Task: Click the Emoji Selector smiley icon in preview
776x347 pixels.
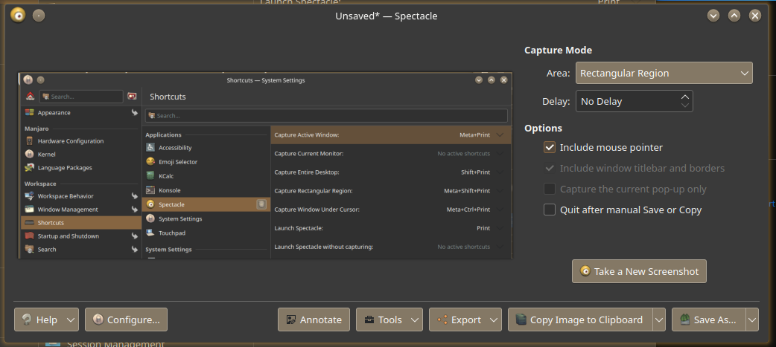Action: pyautogui.click(x=150, y=161)
